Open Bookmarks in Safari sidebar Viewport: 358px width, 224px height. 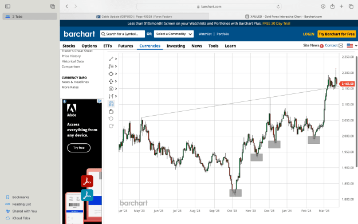tap(17, 197)
